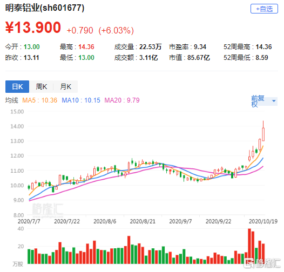Click the 15.00 price axis label
Screen dimensions: 284x272
tap(17, 112)
